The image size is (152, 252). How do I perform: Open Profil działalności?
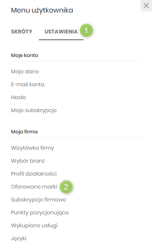(x=34, y=174)
